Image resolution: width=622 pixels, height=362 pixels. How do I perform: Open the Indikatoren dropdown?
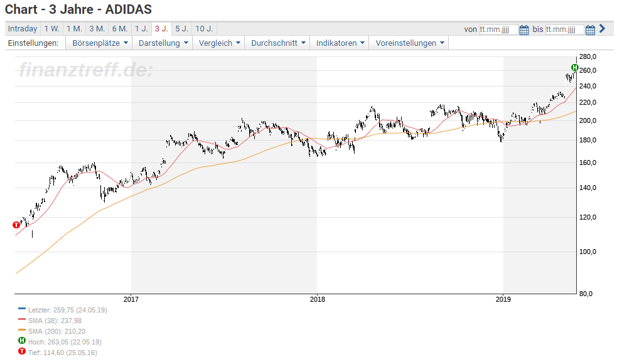pyautogui.click(x=340, y=43)
